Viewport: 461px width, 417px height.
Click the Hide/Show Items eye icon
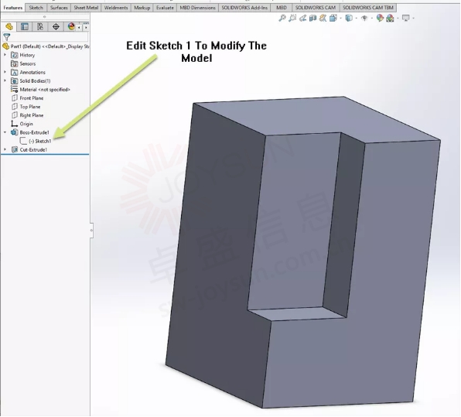click(x=364, y=19)
